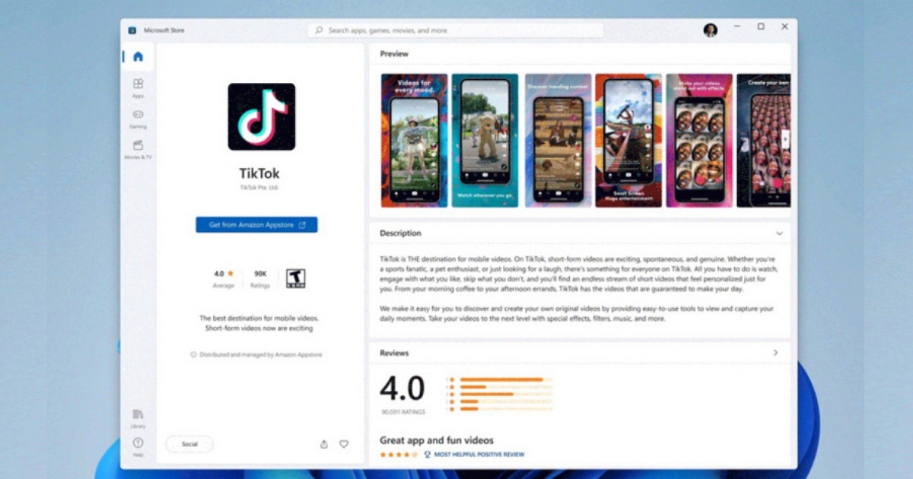913x479 pixels.
Task: Open Movies & TV in sidebar
Action: pos(138,149)
